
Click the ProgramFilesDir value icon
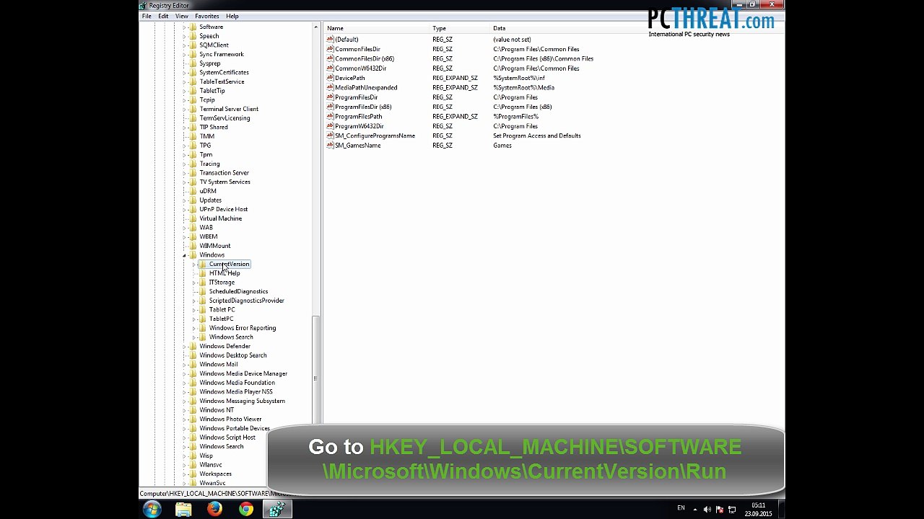pos(330,97)
